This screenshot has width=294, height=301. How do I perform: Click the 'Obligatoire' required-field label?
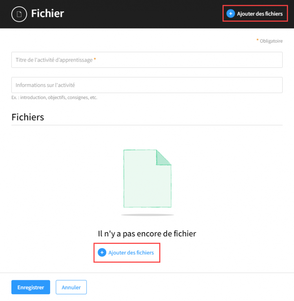pos(271,41)
